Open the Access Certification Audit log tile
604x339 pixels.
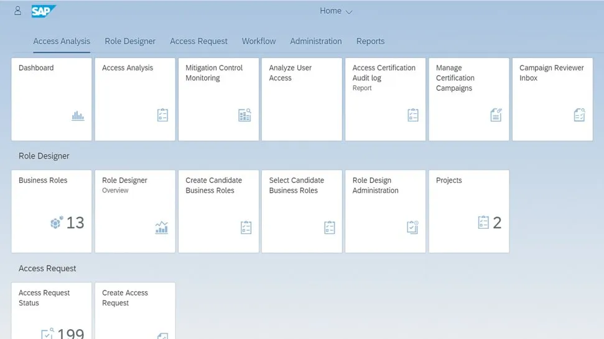385,100
